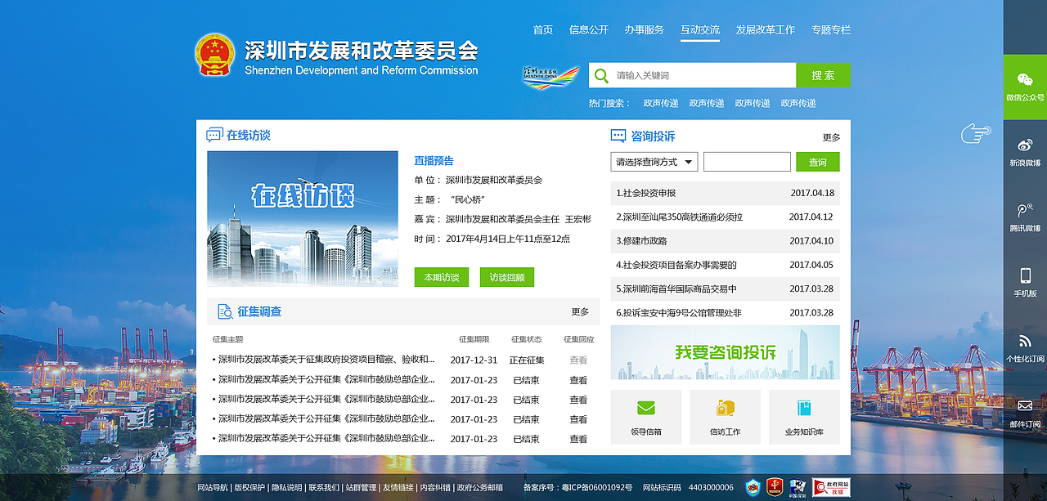Open the 我要咨询投诉 banner
1047x501 pixels.
point(726,352)
